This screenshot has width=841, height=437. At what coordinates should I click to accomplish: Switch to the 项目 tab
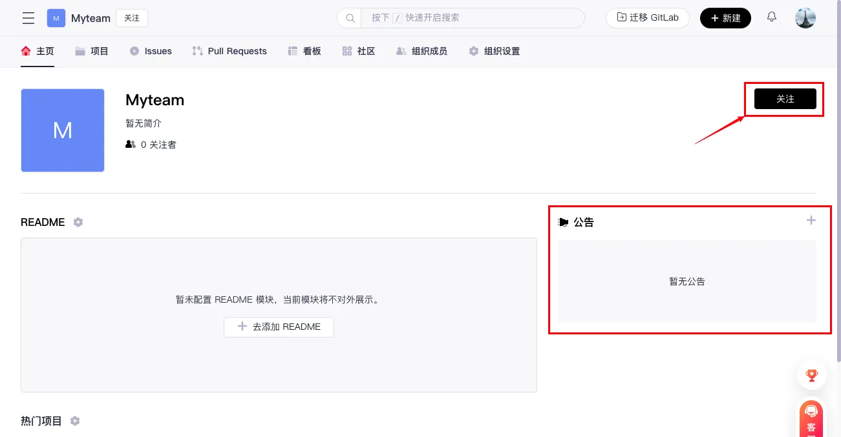92,51
